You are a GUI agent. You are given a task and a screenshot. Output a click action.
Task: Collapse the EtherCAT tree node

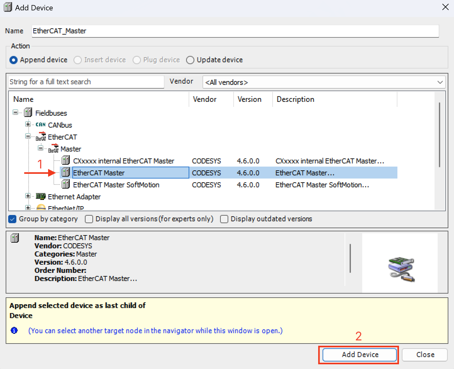[x=28, y=136]
